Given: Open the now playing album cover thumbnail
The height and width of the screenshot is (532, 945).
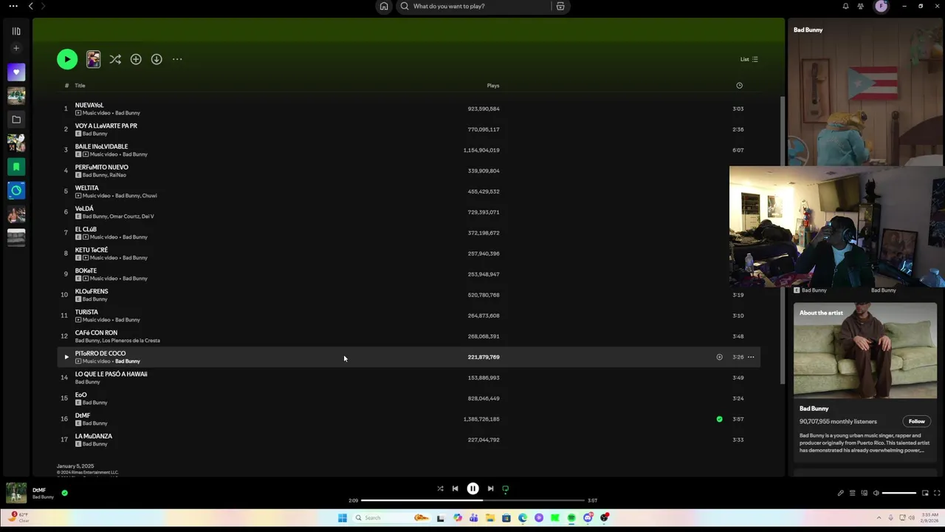Looking at the screenshot, I should [x=16, y=493].
